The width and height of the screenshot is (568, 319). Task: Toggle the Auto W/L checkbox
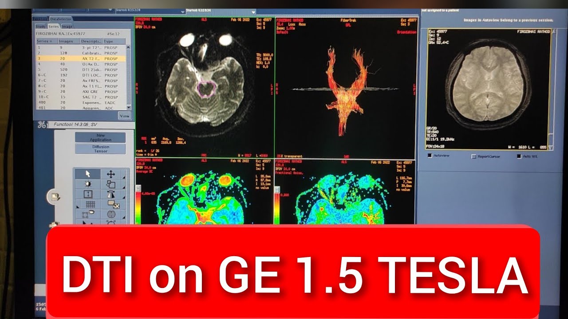click(519, 156)
